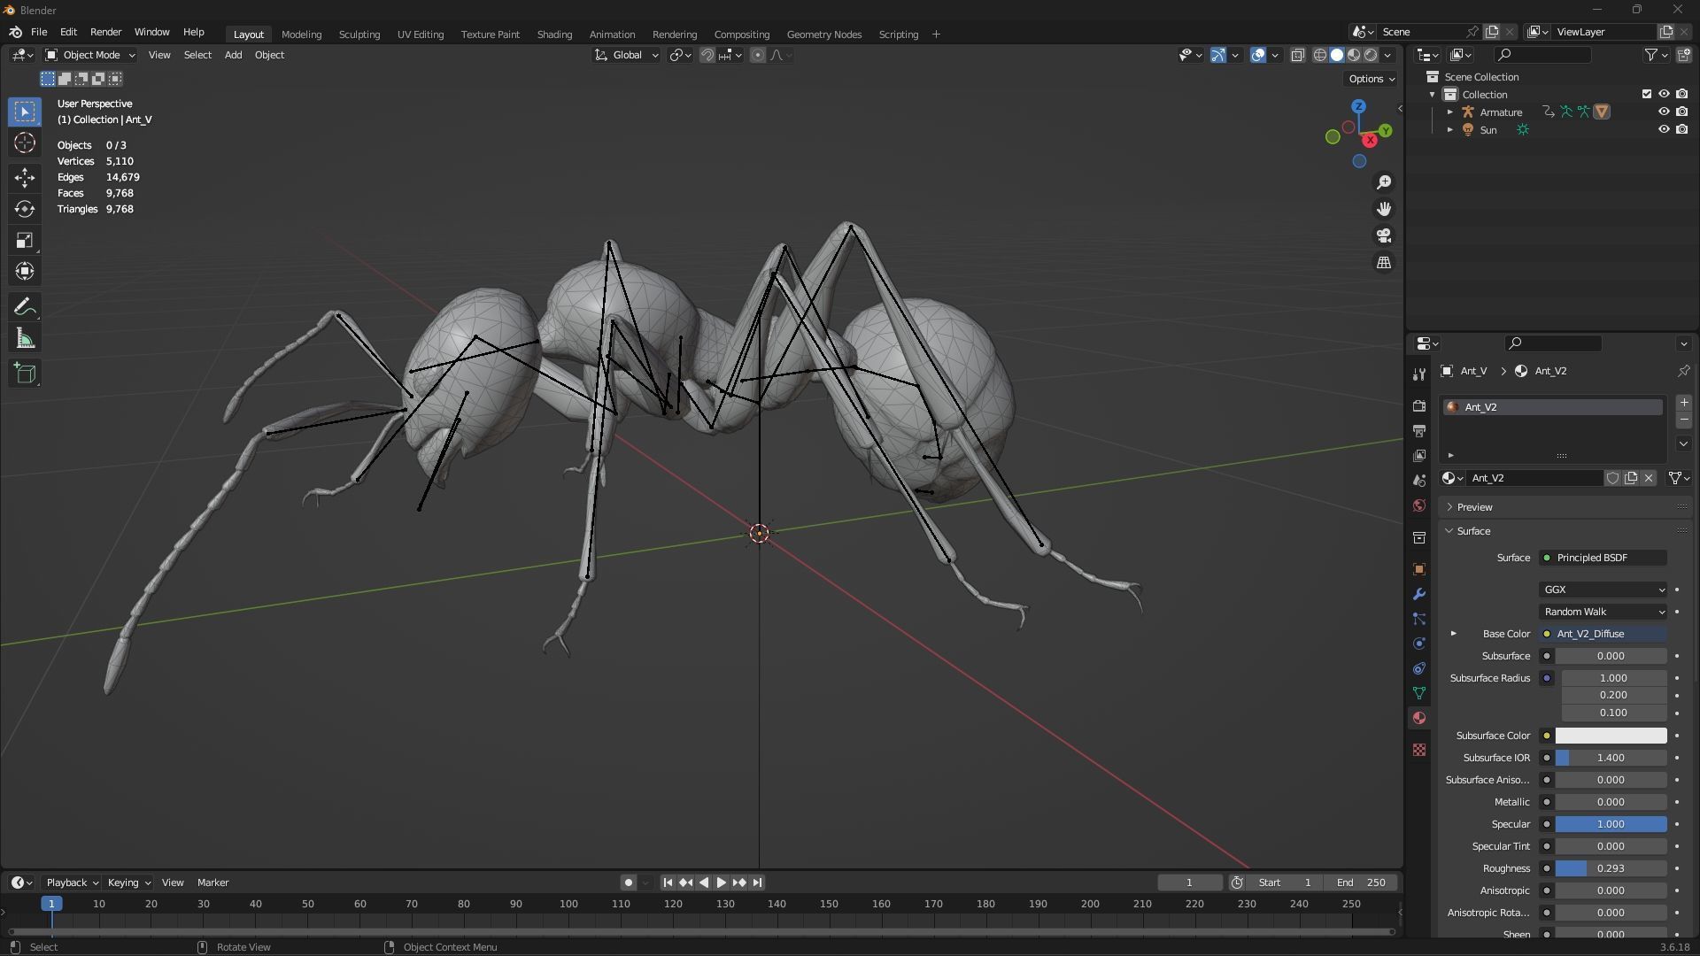Select the Rotate tool
Image resolution: width=1700 pixels, height=956 pixels.
click(x=25, y=209)
